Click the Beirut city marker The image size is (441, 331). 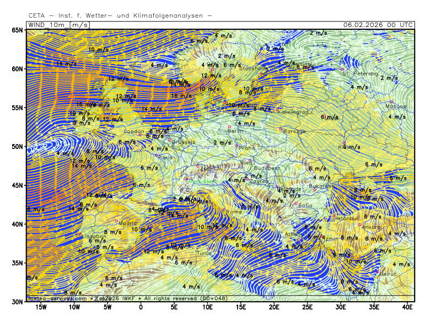click(x=377, y=271)
